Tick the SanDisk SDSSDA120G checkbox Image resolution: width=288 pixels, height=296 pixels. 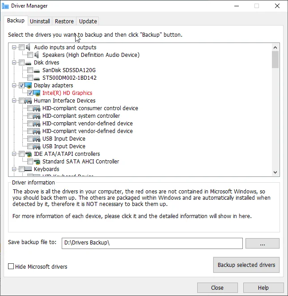[30, 70]
